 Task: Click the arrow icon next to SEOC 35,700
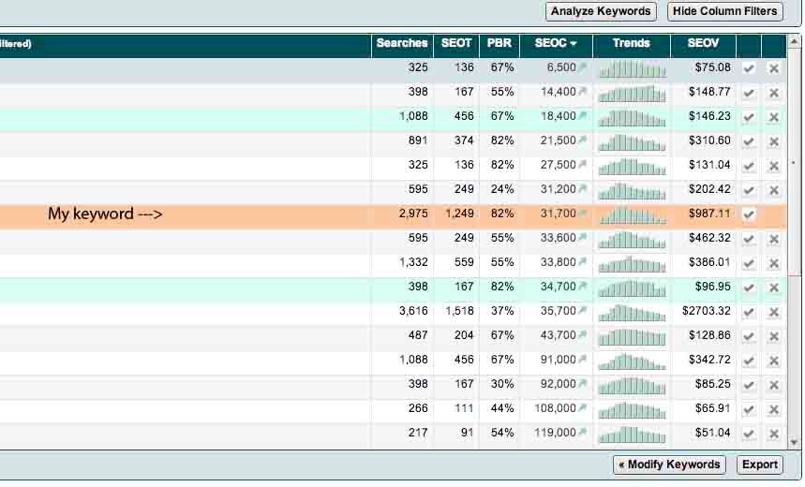point(583,312)
